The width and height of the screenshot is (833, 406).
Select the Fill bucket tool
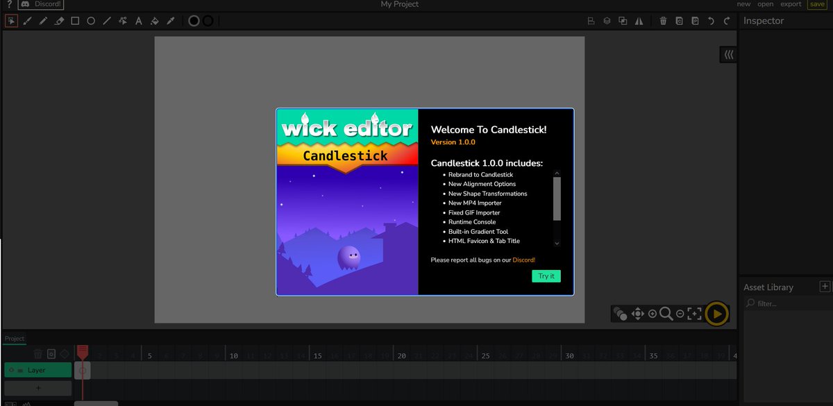point(155,21)
